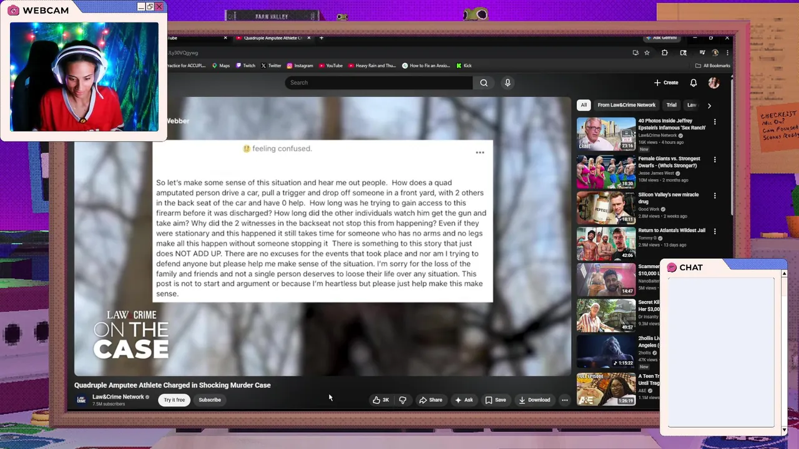Open the Epstein 'Sex Ranch' video thumbnail
799x449 pixels.
605,133
